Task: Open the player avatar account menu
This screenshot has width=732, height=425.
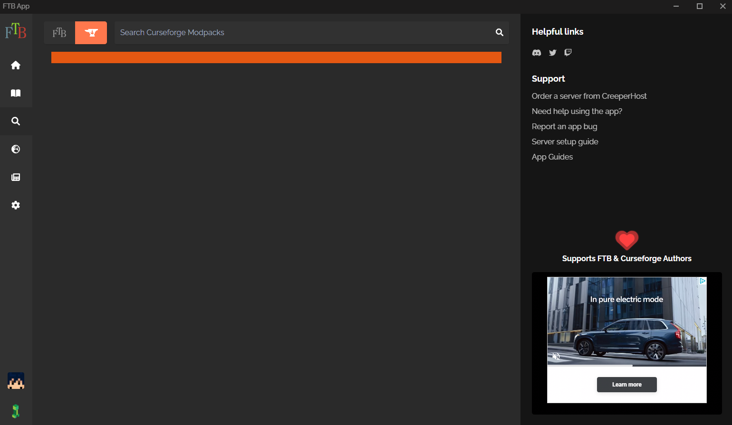Action: (16, 381)
